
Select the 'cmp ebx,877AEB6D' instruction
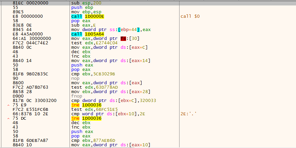pos(93,140)
